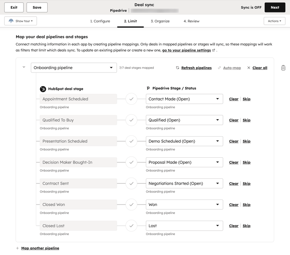Click the umbrella icon in Show tour
The image size is (290, 255).
[x=11, y=21]
